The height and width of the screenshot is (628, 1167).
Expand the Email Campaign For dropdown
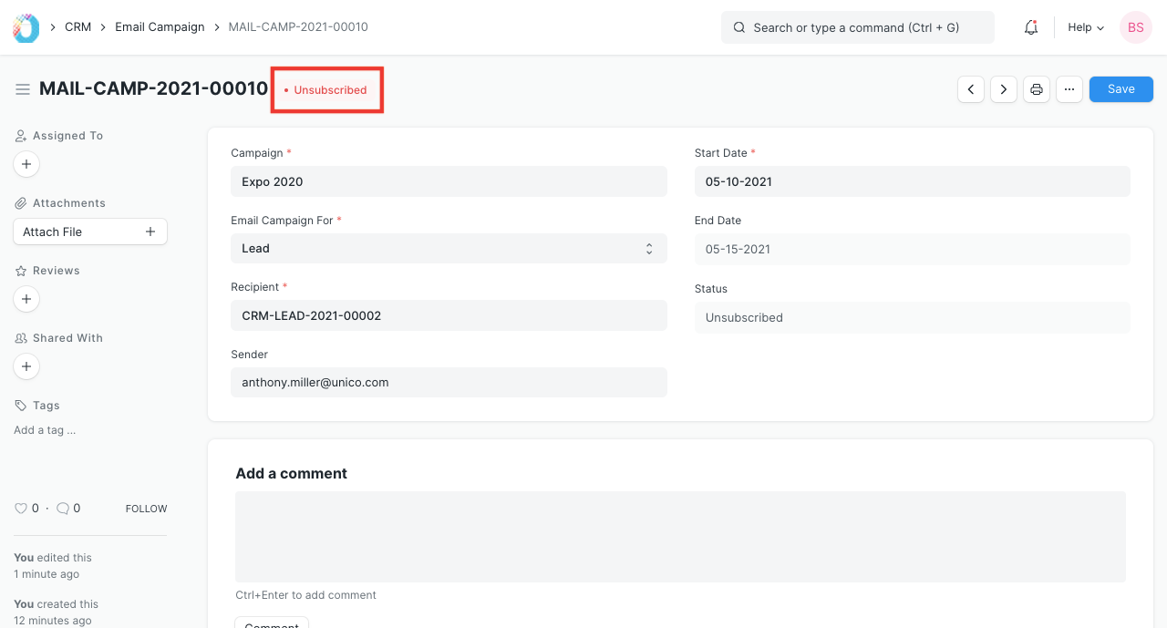point(449,249)
